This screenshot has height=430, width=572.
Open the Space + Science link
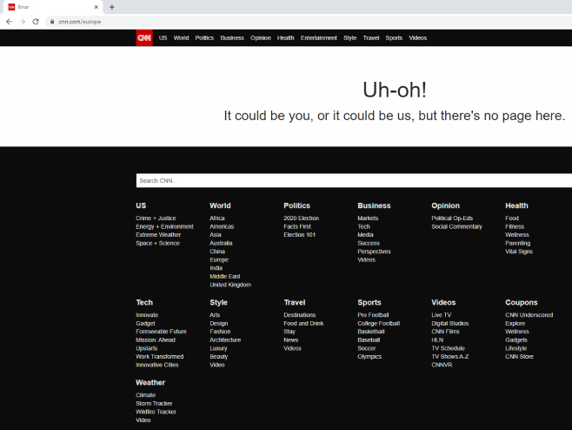pos(157,244)
